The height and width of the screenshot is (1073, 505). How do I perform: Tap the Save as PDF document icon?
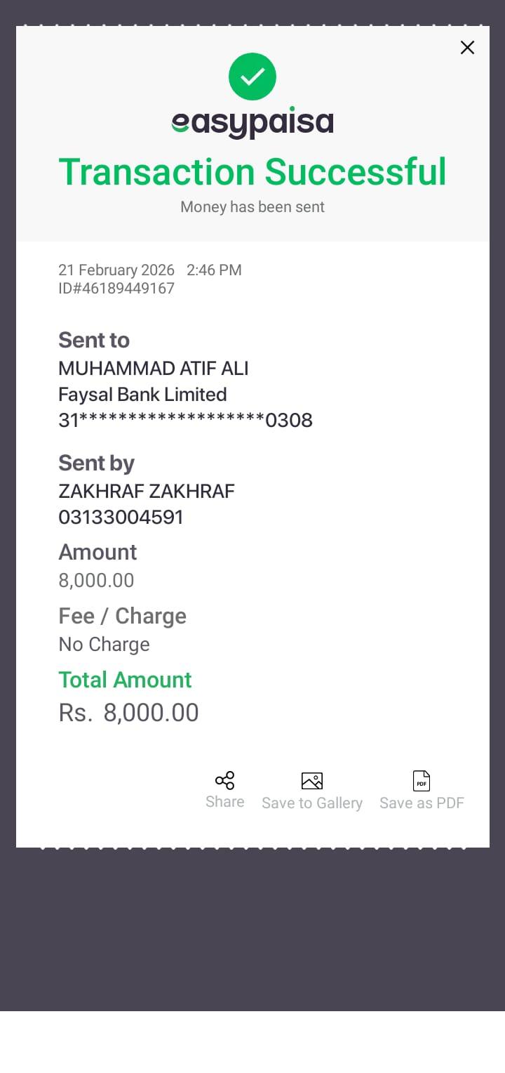click(x=422, y=781)
